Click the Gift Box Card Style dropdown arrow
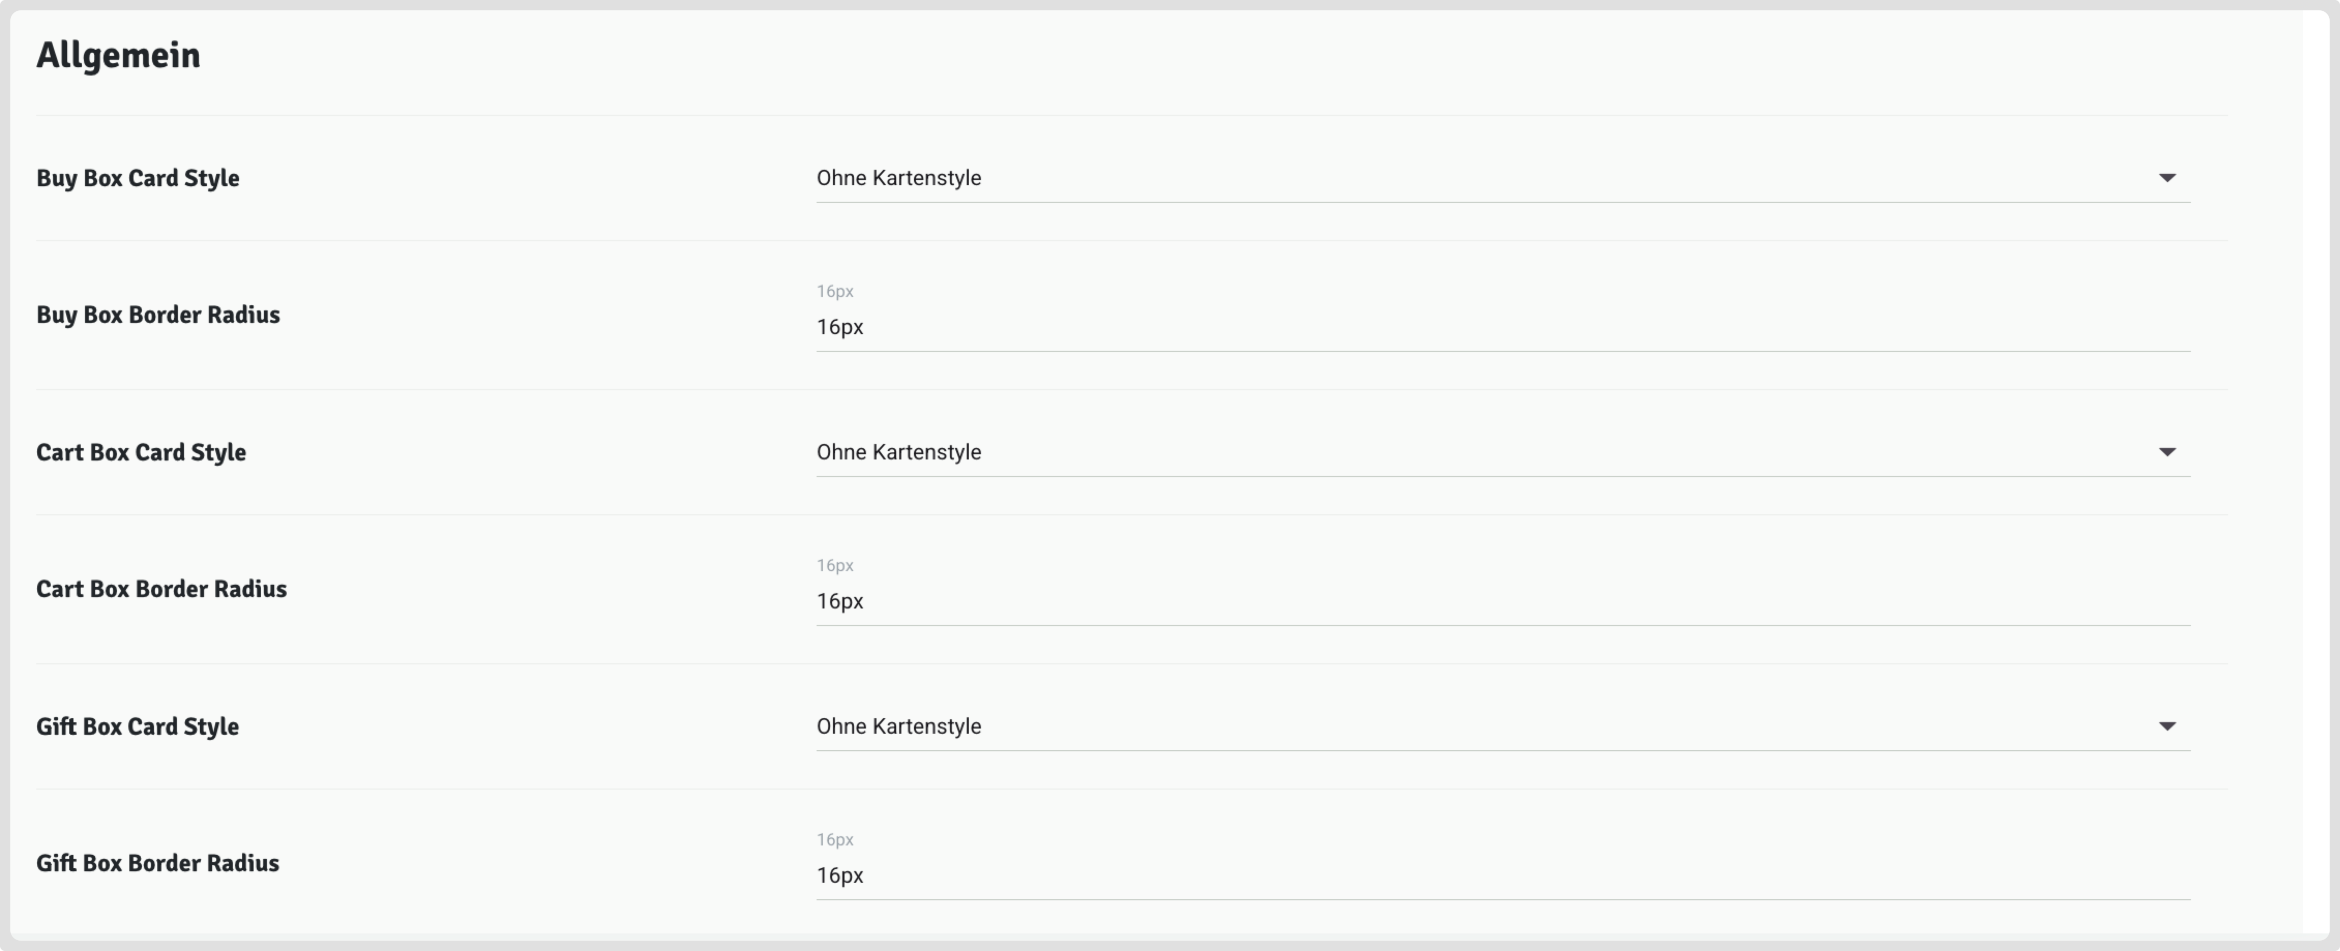 coord(2167,726)
